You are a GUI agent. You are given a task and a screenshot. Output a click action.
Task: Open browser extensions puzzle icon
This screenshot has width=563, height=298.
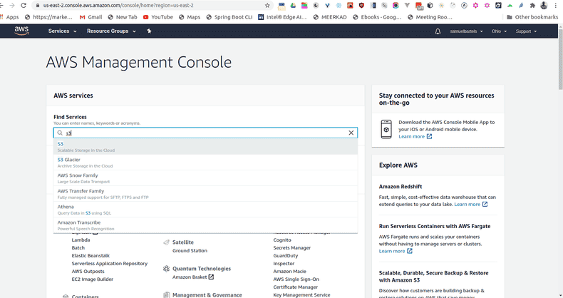click(532, 6)
